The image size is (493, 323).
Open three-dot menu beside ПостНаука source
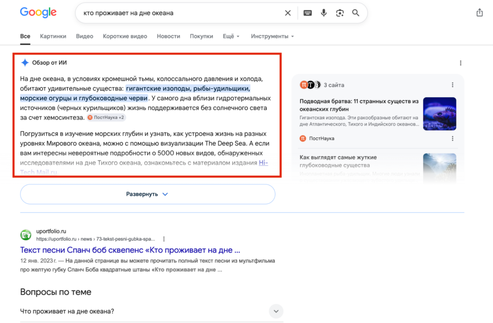click(453, 138)
